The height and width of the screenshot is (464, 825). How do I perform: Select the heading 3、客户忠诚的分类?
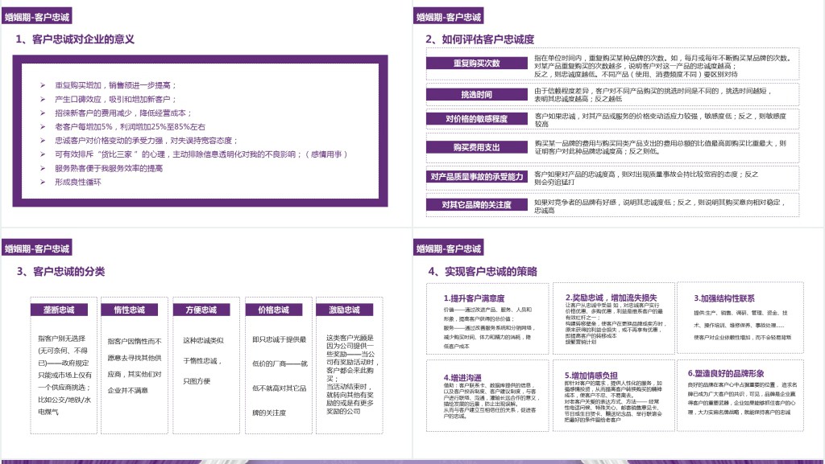pos(60,272)
